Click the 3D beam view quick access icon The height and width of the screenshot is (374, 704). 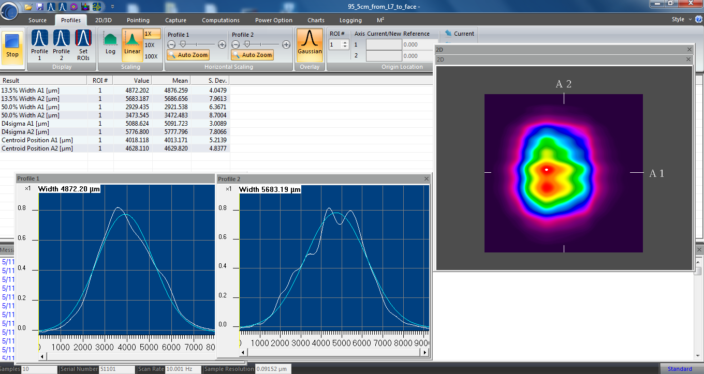coord(85,7)
